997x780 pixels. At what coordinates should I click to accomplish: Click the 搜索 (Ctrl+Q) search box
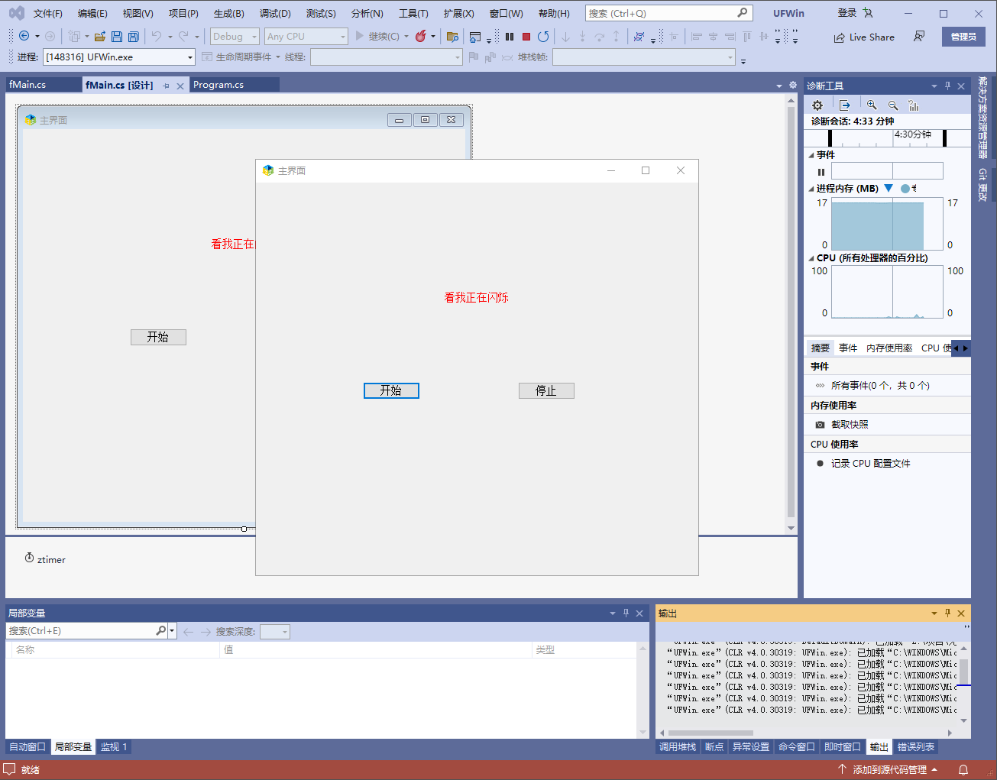(x=668, y=13)
